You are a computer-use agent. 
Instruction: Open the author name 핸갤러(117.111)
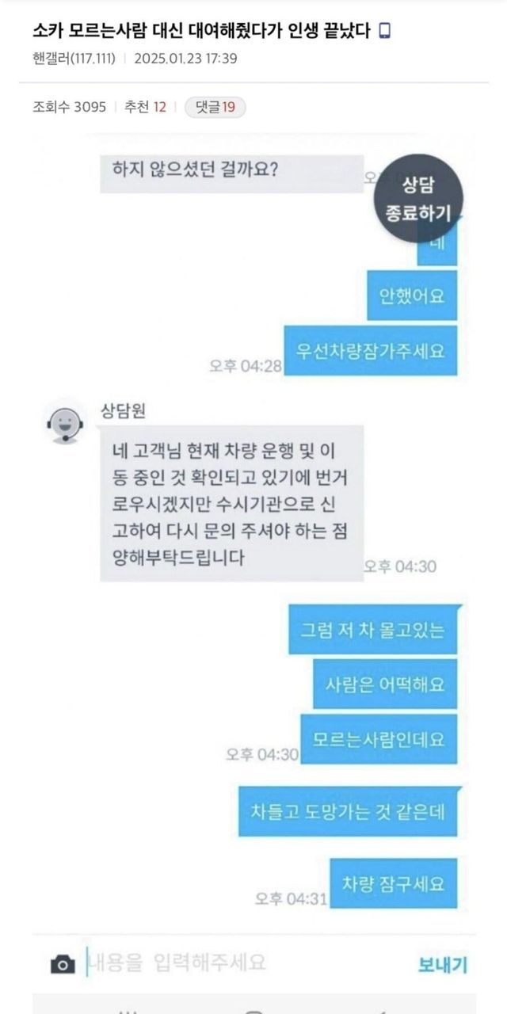point(75,58)
